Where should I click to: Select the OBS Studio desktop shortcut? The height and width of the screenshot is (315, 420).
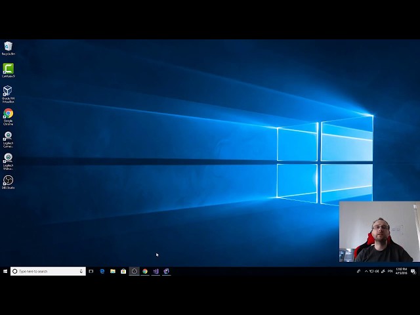click(8, 182)
